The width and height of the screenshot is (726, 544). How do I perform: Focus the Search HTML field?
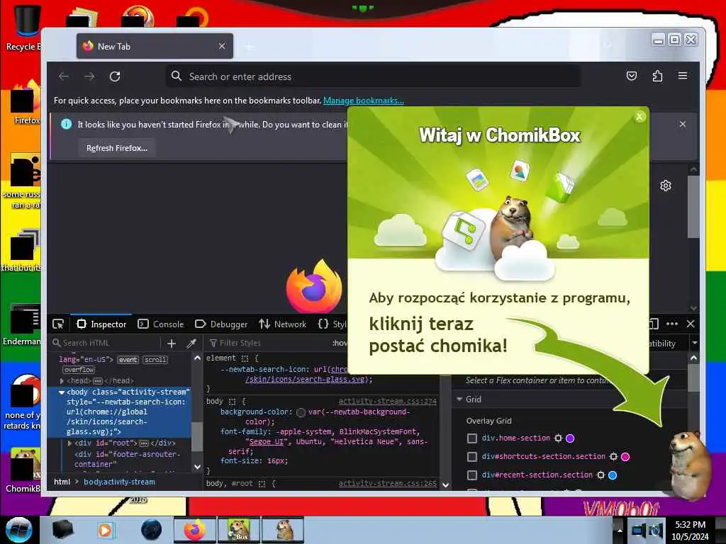[105, 343]
